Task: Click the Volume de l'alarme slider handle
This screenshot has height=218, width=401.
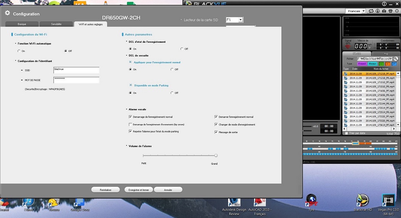Action: click(216, 155)
